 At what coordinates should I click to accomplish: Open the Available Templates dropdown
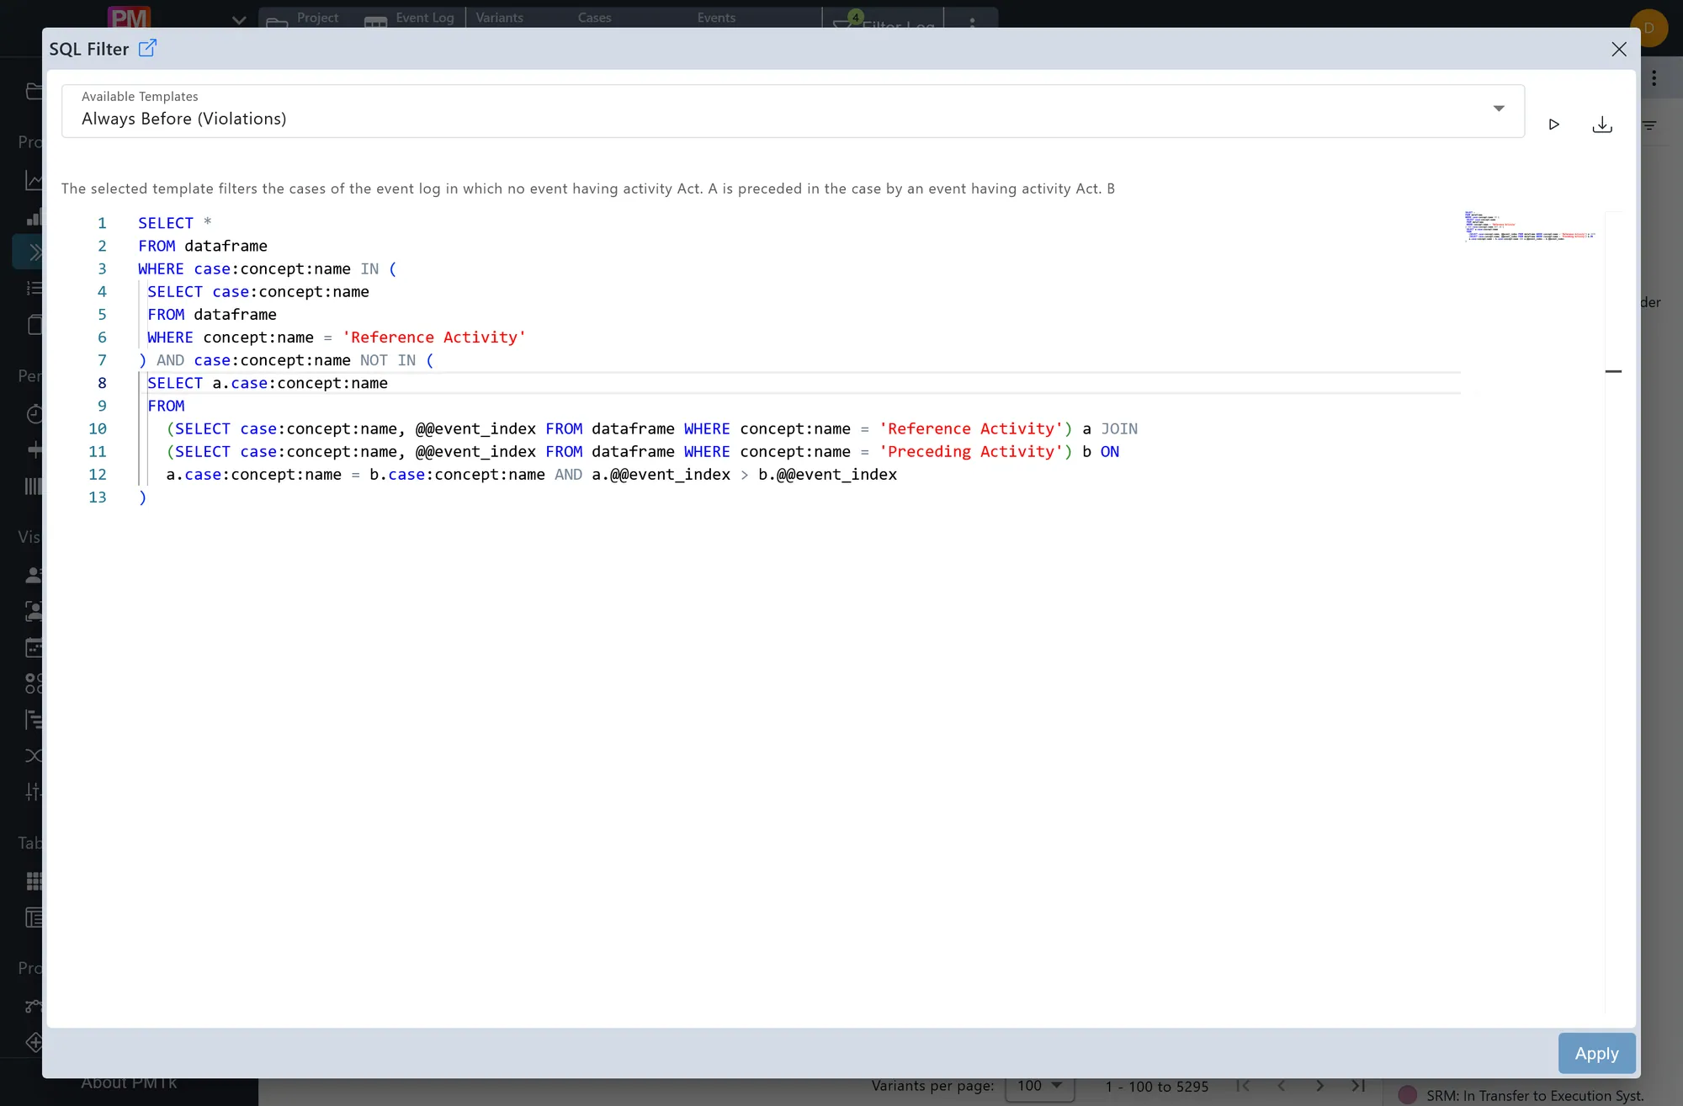793,110
